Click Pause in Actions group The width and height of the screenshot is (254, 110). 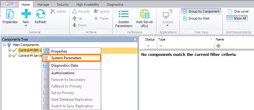pyautogui.click(x=101, y=18)
